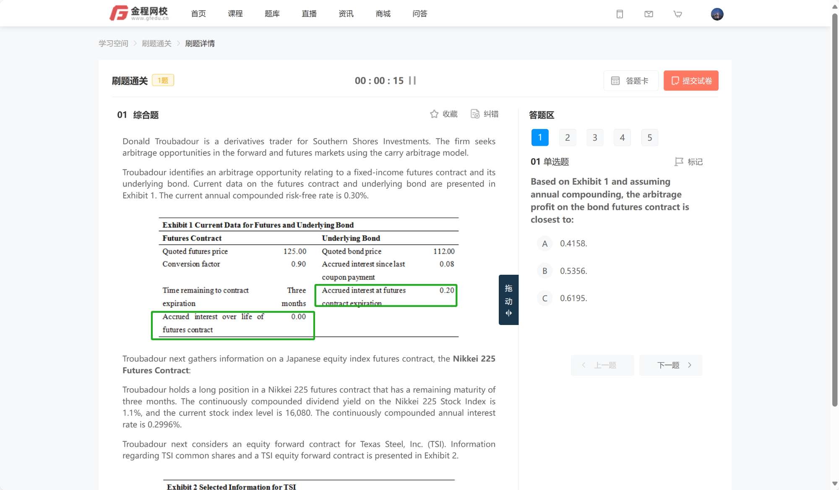The height and width of the screenshot is (490, 839).
Task: Click the 拖动 panel divider handle
Action: click(x=508, y=300)
